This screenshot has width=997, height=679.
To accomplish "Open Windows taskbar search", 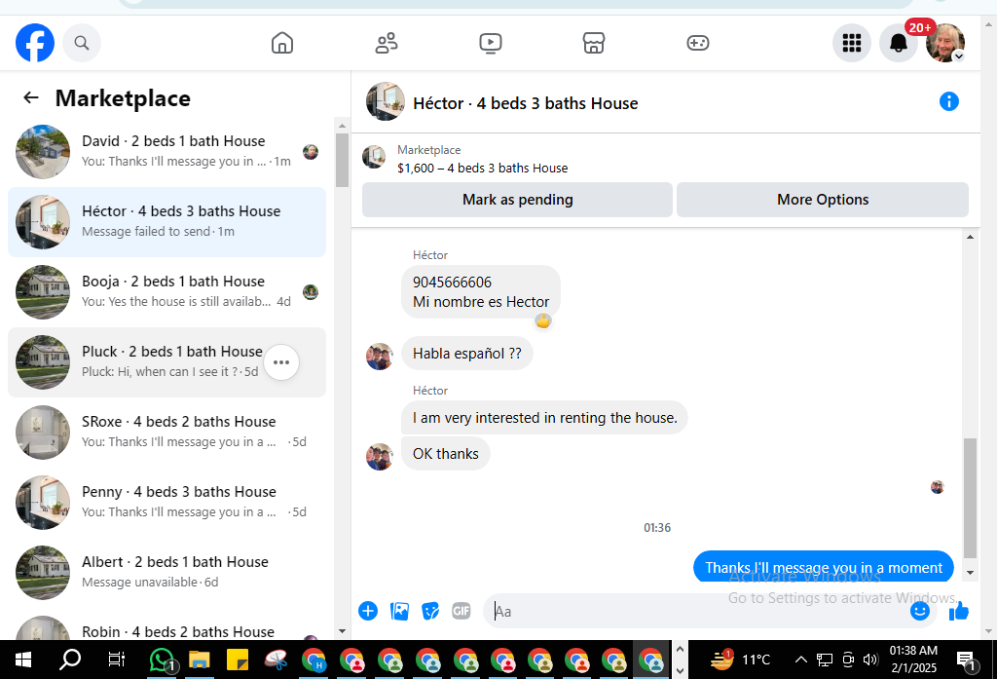I will coord(70,660).
